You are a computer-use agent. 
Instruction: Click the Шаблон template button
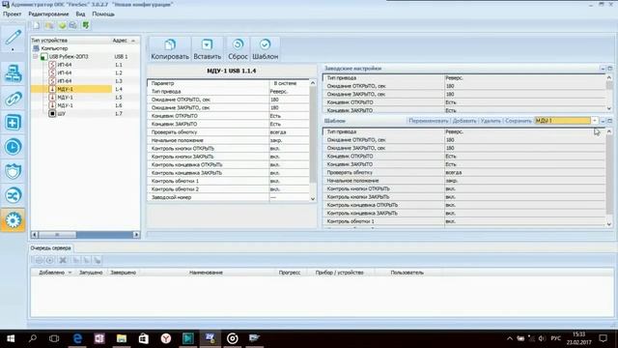coord(265,49)
